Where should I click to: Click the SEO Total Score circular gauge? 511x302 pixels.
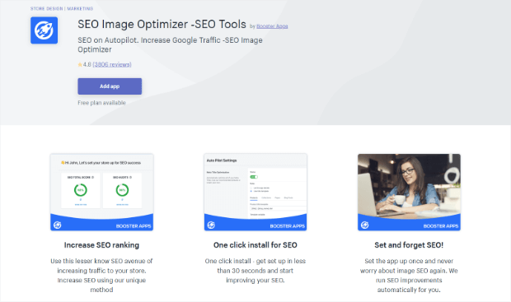(81, 190)
